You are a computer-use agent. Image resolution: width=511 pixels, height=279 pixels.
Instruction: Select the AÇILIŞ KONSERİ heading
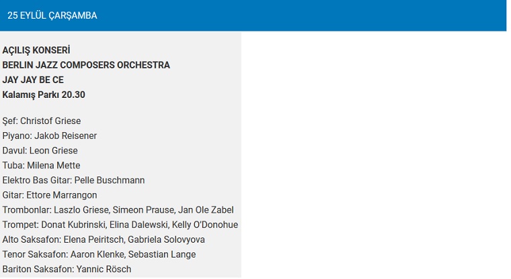[x=36, y=50]
